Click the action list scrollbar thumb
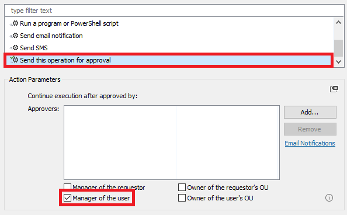Viewport: 347px width, 215px height. pos(338,48)
